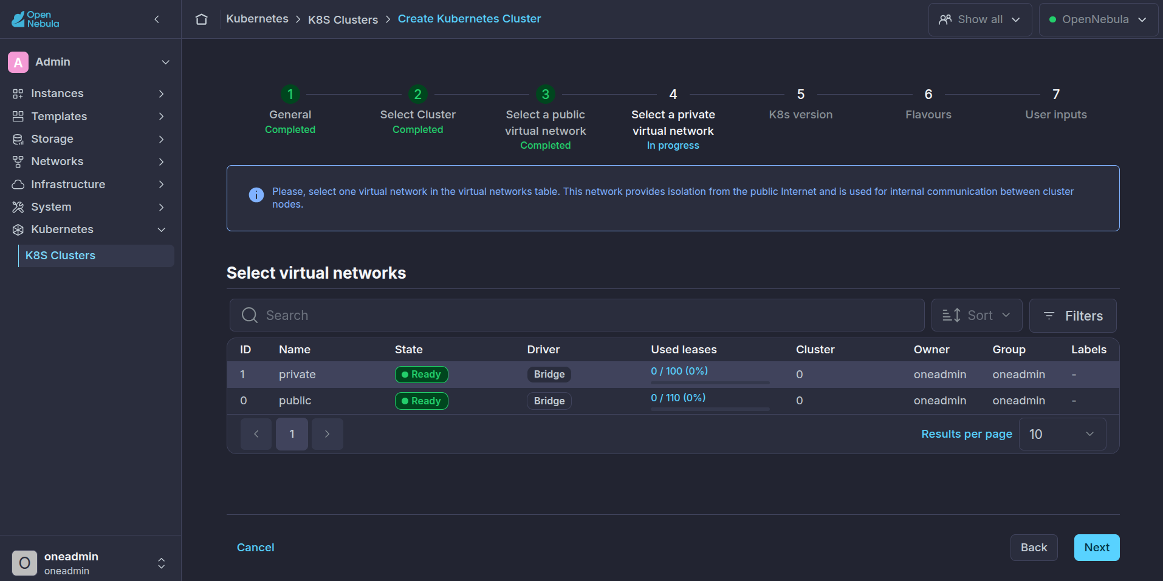The width and height of the screenshot is (1163, 581).
Task: Go to next results page arrow
Action: coord(328,434)
